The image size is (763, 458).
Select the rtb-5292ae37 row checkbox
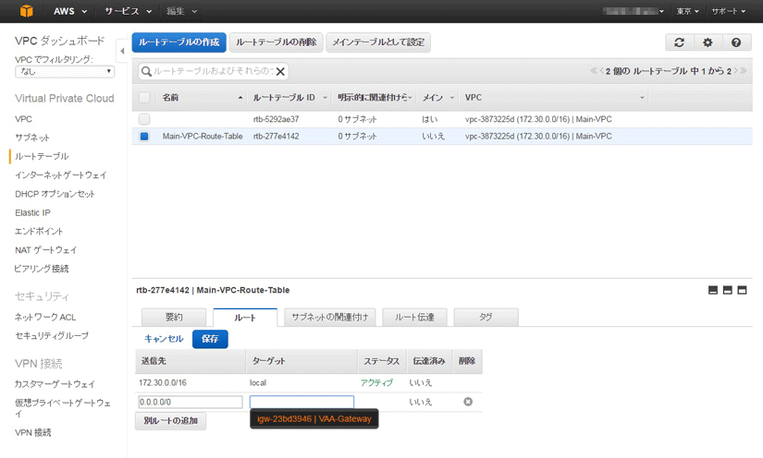point(144,119)
